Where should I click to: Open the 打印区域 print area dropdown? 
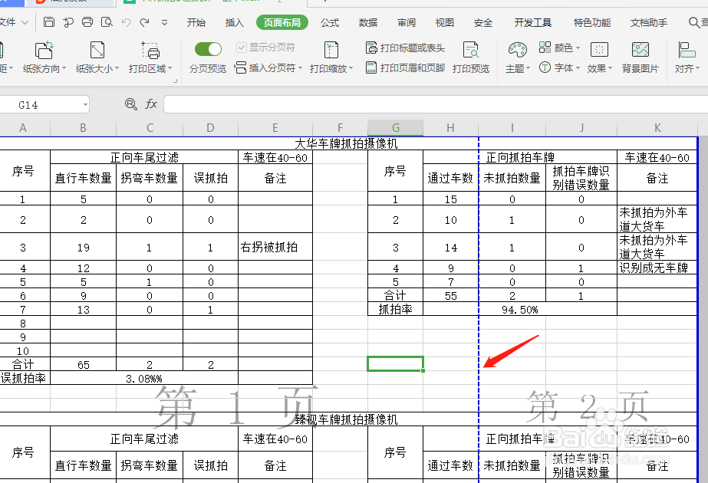(150, 58)
